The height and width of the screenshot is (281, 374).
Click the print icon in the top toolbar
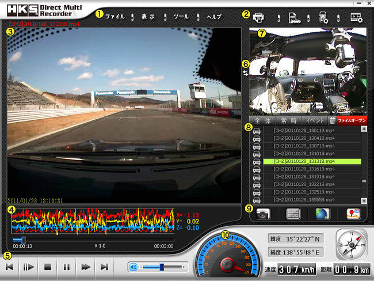tap(259, 17)
